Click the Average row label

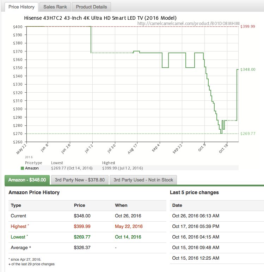(x=19, y=248)
